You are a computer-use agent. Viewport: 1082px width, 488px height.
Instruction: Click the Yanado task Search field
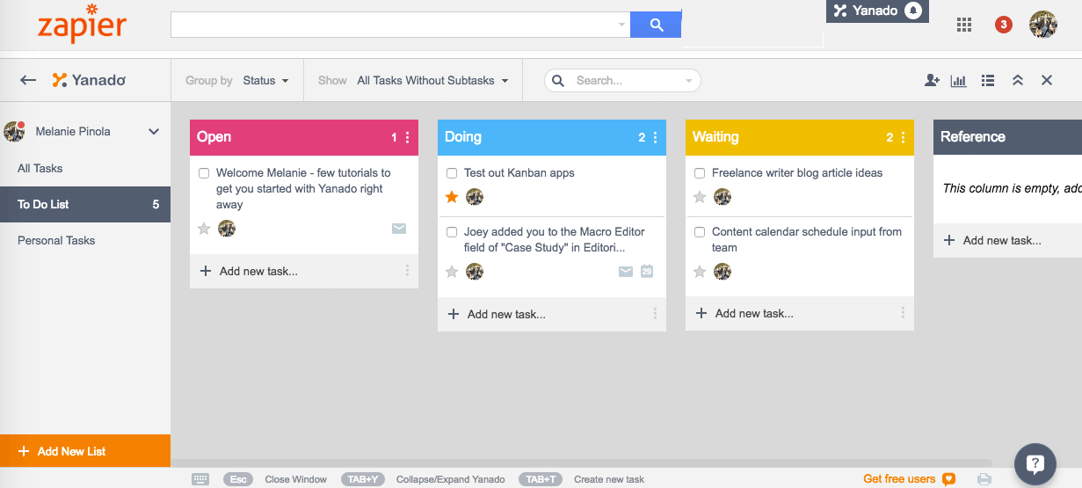(x=622, y=80)
